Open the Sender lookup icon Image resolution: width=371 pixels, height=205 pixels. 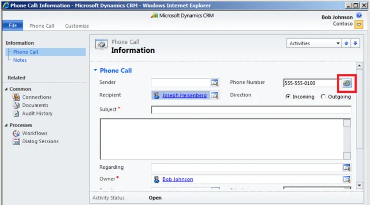(x=214, y=83)
